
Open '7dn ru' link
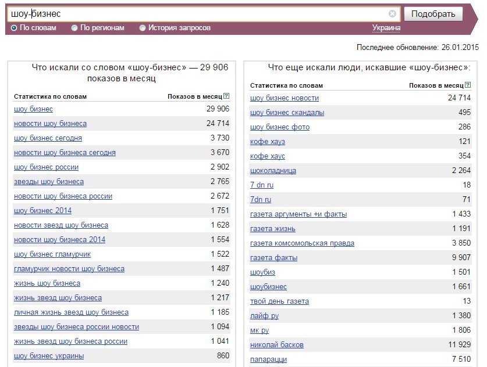[x=261, y=200]
